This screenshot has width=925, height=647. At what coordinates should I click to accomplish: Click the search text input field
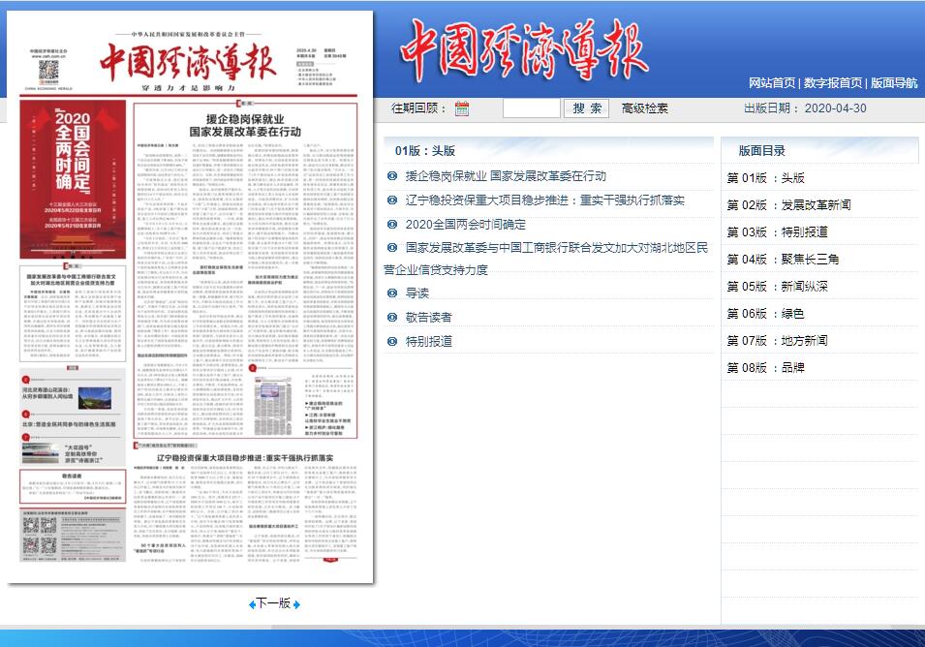click(531, 108)
